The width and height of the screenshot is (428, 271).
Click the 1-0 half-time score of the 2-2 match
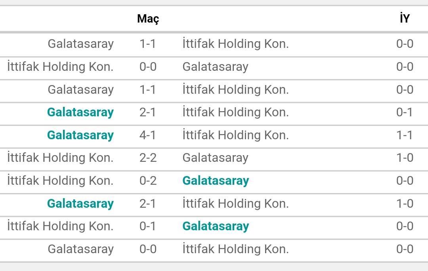(x=405, y=158)
